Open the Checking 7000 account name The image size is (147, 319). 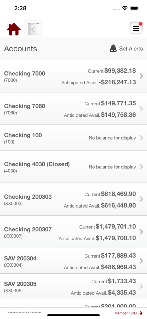[24, 73]
